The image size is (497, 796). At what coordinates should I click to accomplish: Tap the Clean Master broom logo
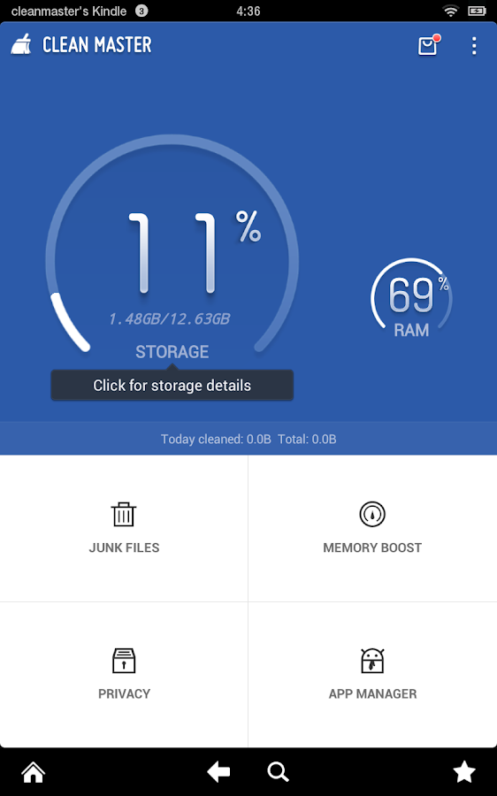[x=21, y=44]
